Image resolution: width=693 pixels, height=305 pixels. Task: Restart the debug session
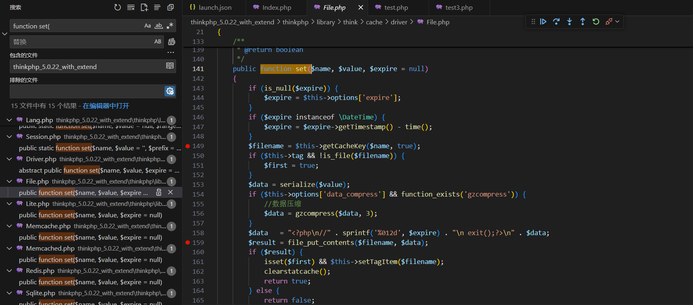tap(596, 22)
